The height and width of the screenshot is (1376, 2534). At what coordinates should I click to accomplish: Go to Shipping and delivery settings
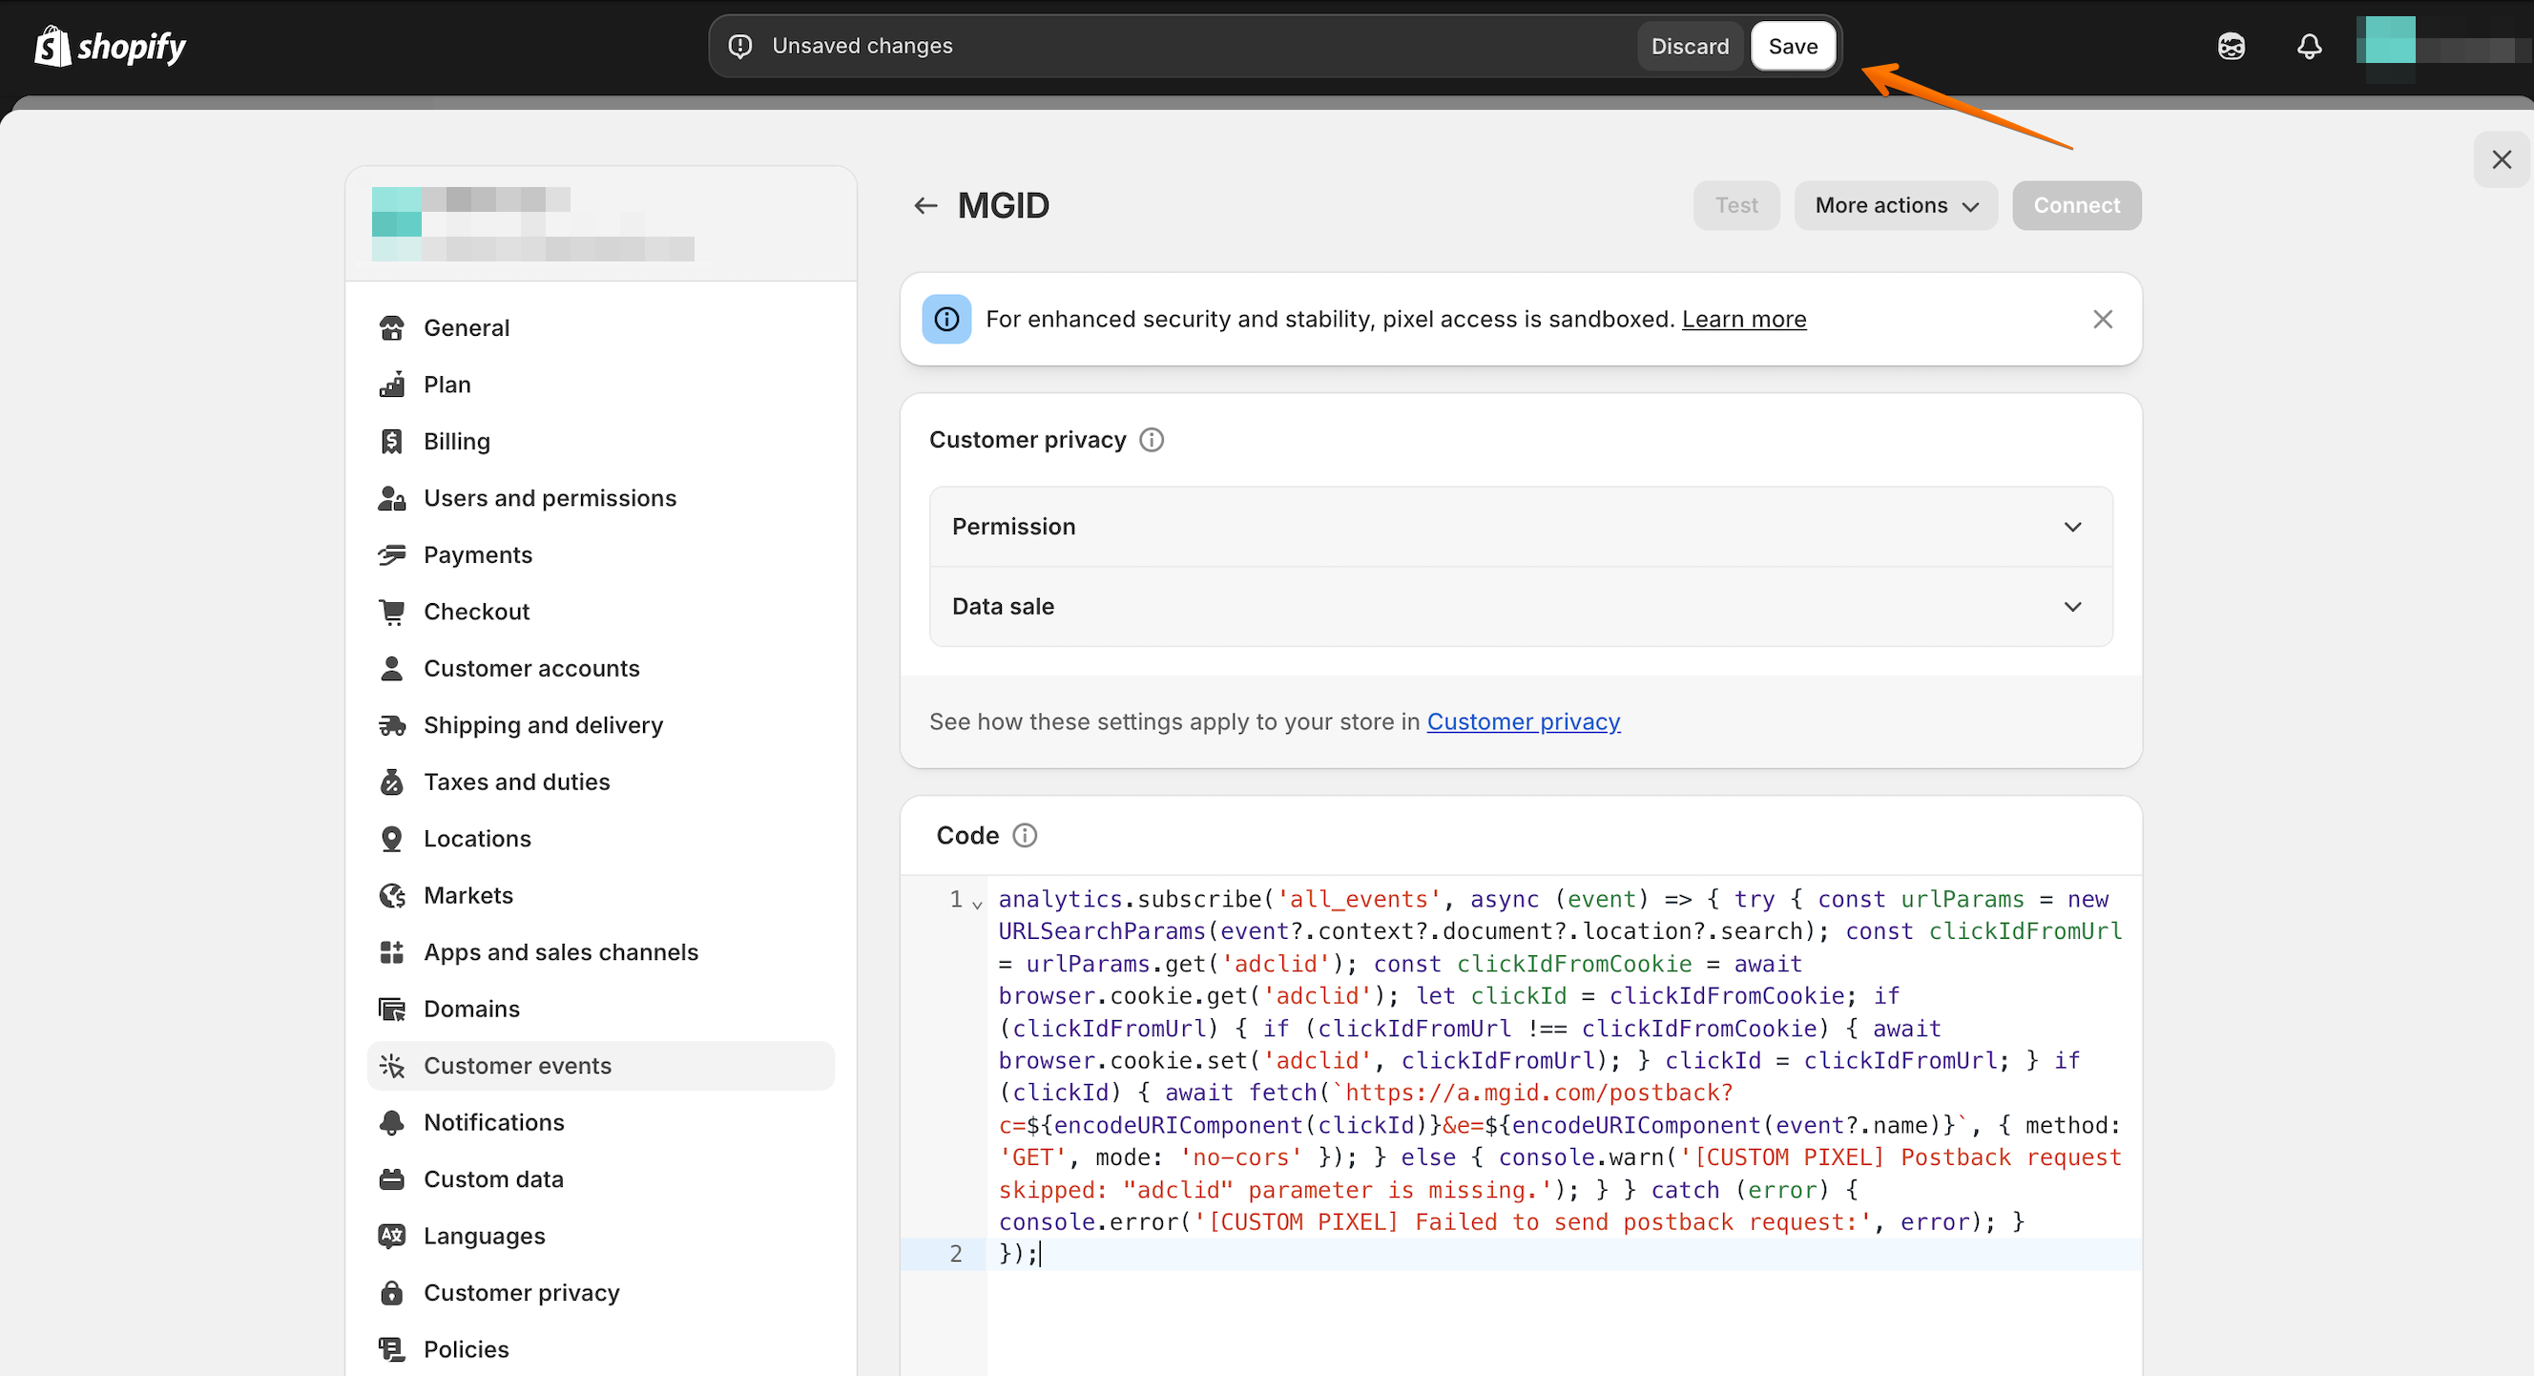click(x=543, y=725)
